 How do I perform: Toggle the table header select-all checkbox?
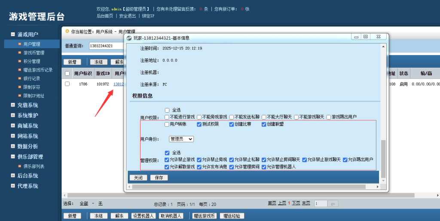point(67,74)
